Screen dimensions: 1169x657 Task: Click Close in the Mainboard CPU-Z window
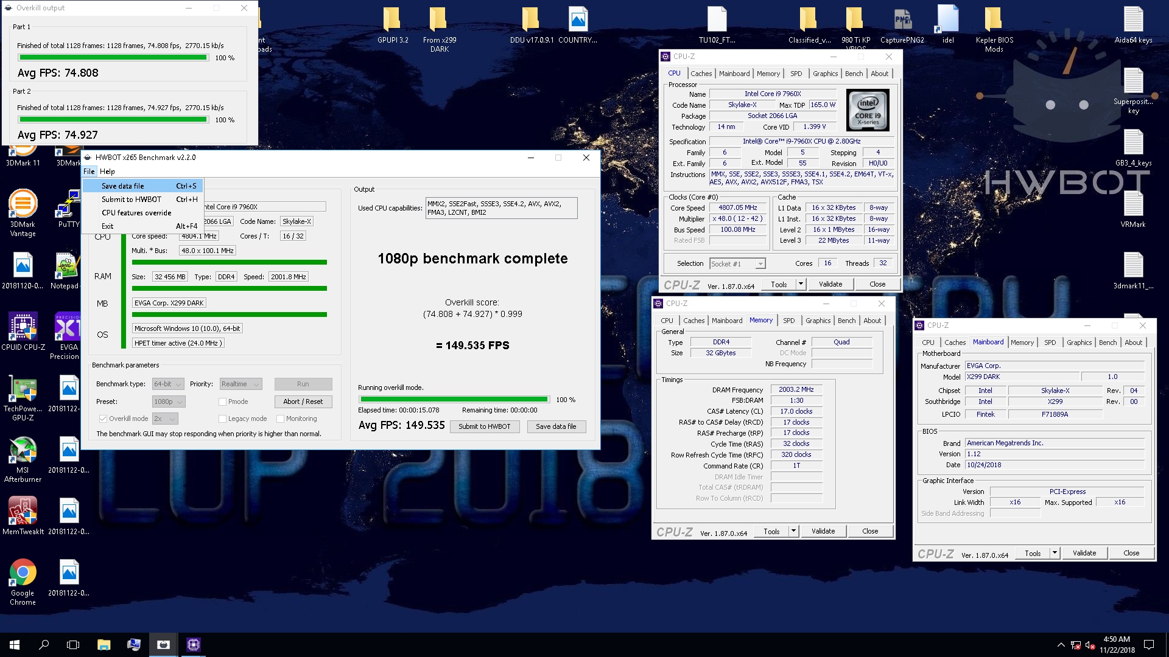1131,553
